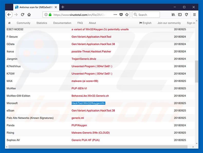Maximize the browser window

(184, 7)
